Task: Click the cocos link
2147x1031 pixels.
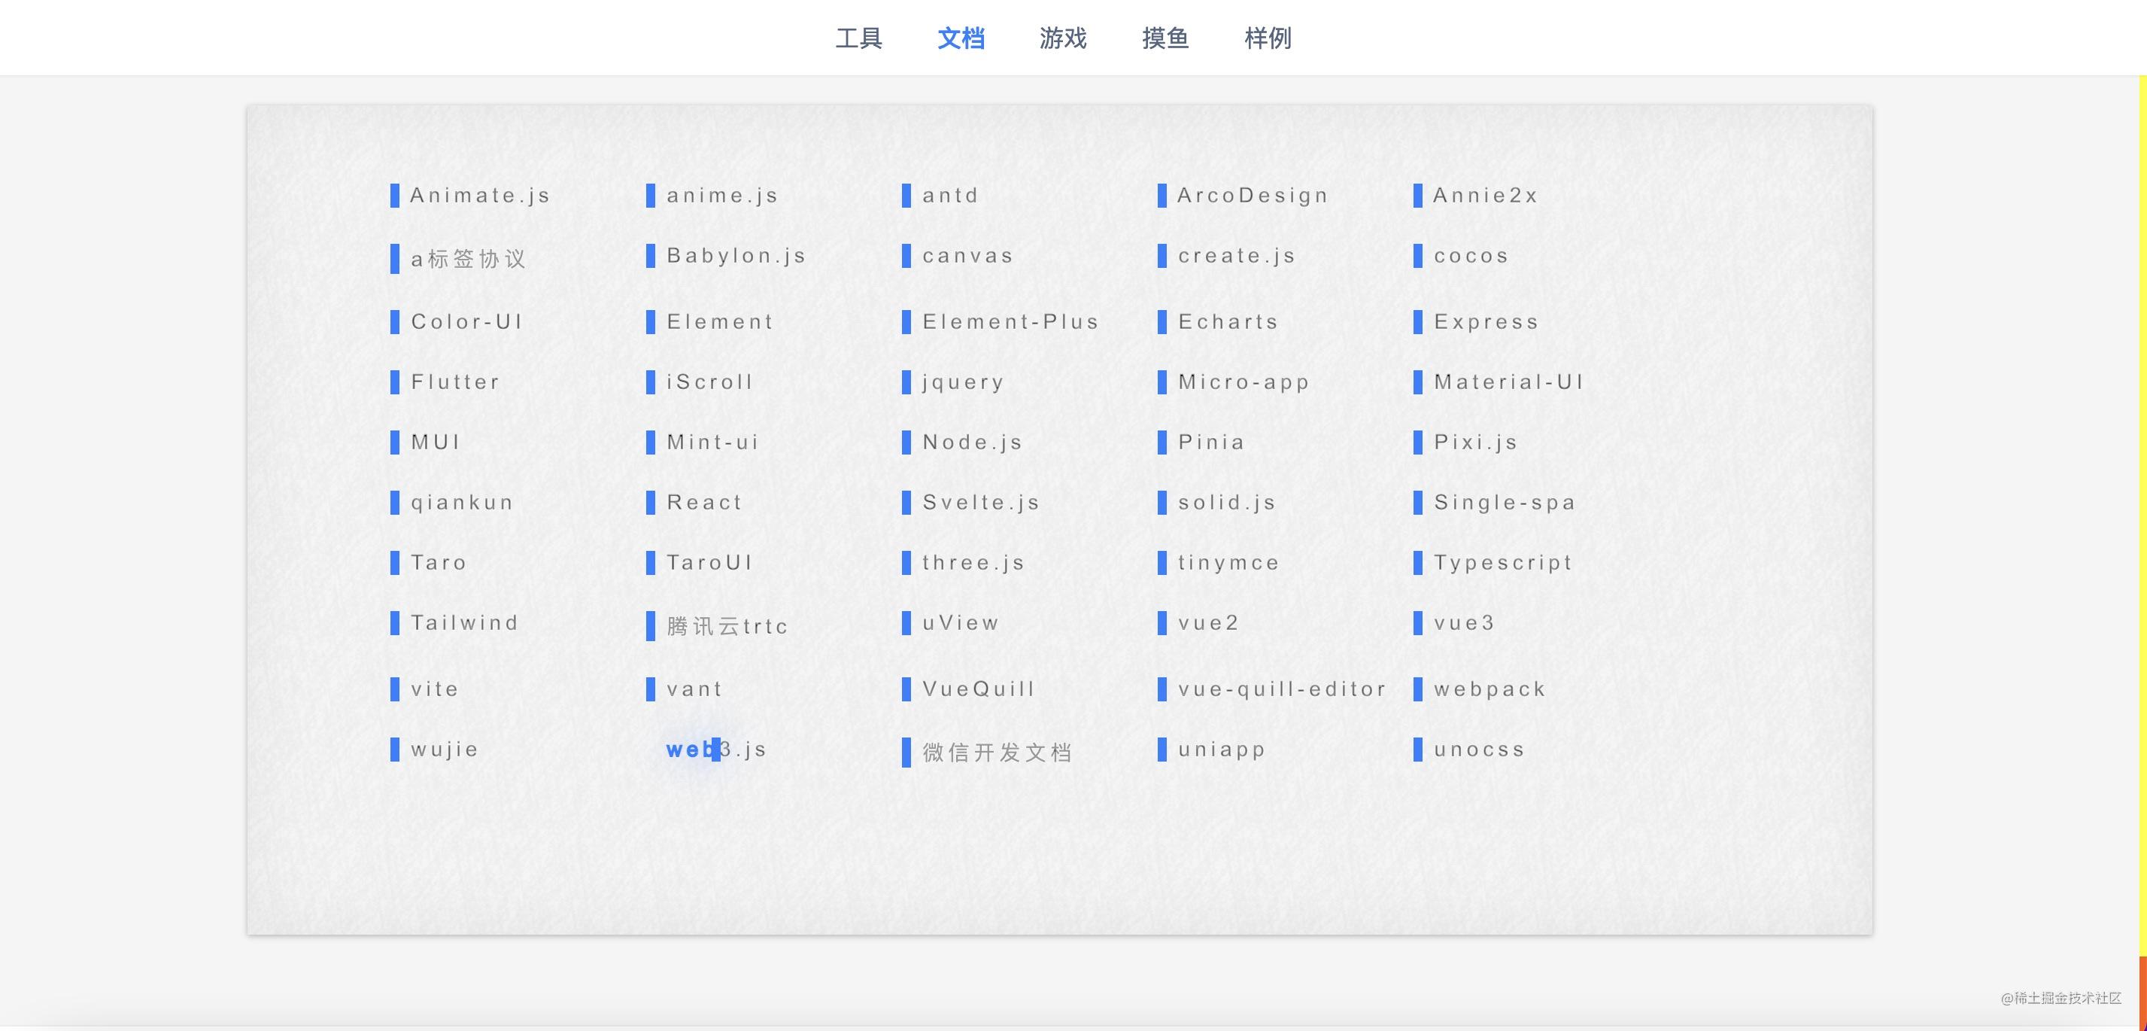Action: tap(1472, 256)
